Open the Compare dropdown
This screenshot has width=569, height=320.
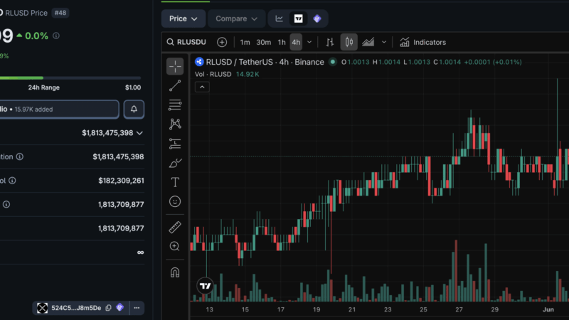click(x=236, y=18)
